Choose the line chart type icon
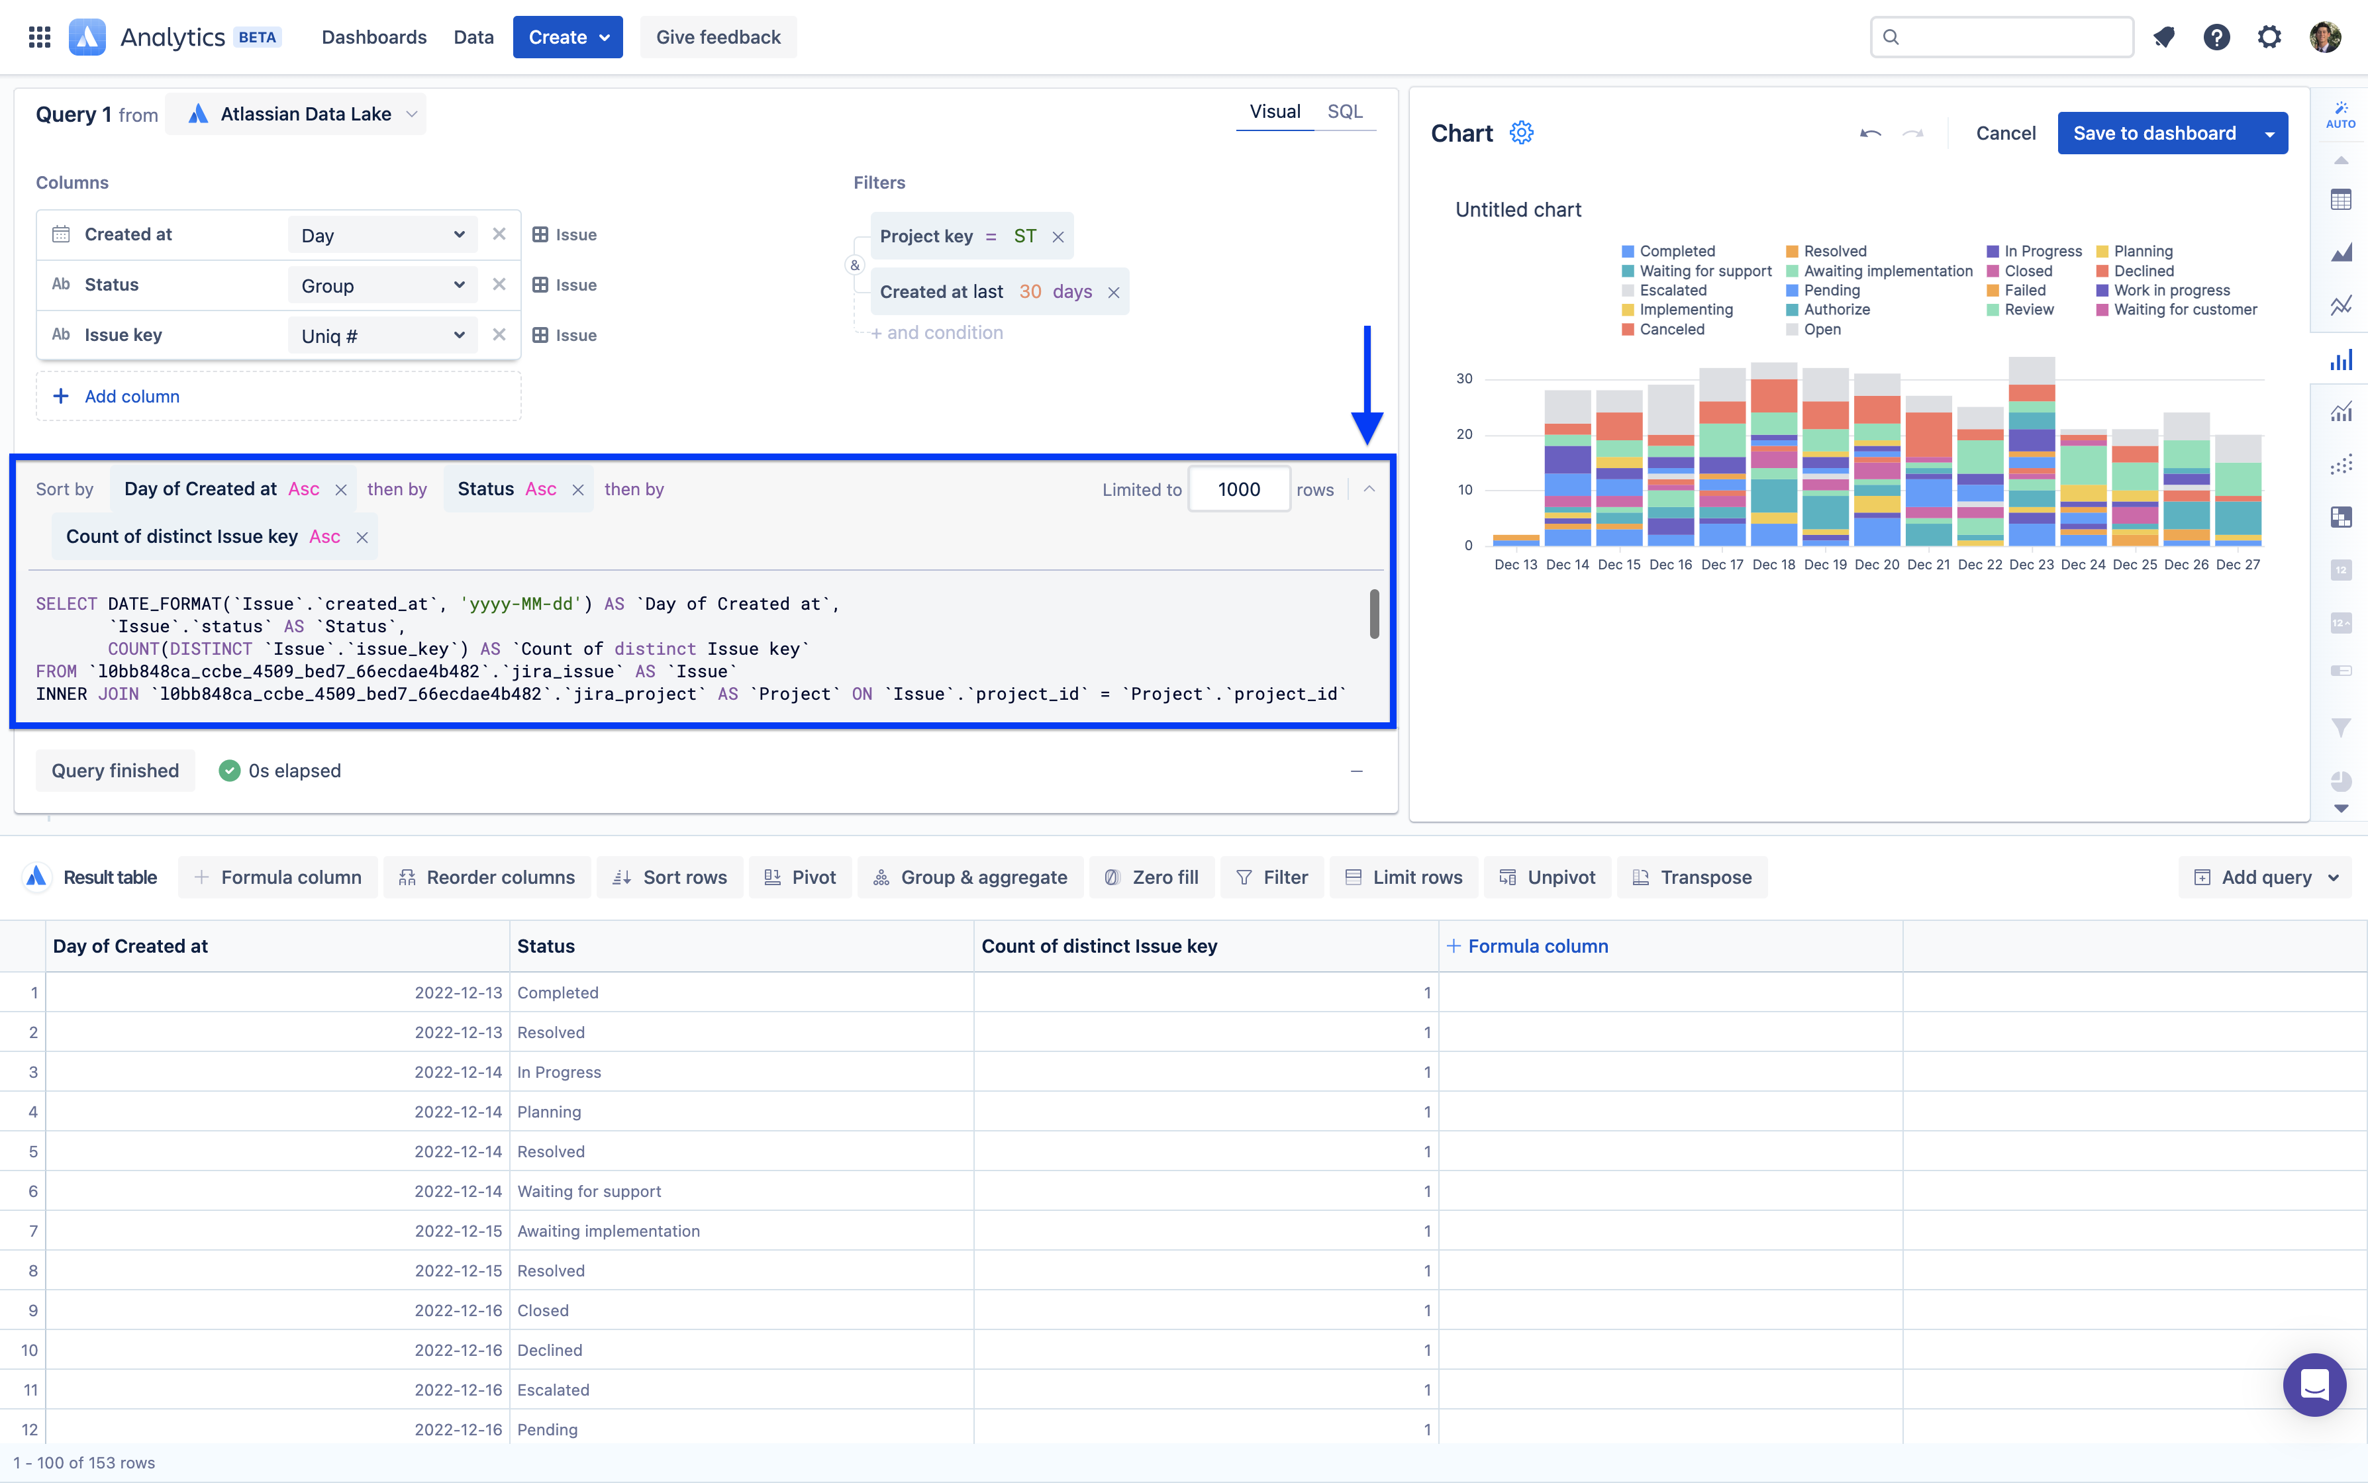The width and height of the screenshot is (2368, 1483). click(x=2341, y=306)
